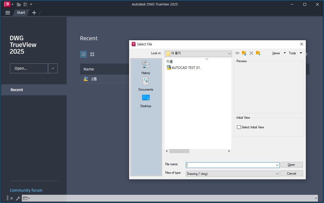Viewport: 324px width, 203px height.
Task: Switch Recent files to grid view
Action: click(92, 54)
